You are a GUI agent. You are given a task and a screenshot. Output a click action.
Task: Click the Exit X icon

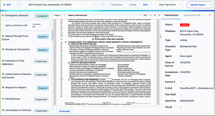click(4, 5)
